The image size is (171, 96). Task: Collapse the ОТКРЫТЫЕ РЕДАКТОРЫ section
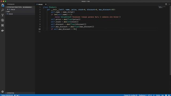click(14, 7)
